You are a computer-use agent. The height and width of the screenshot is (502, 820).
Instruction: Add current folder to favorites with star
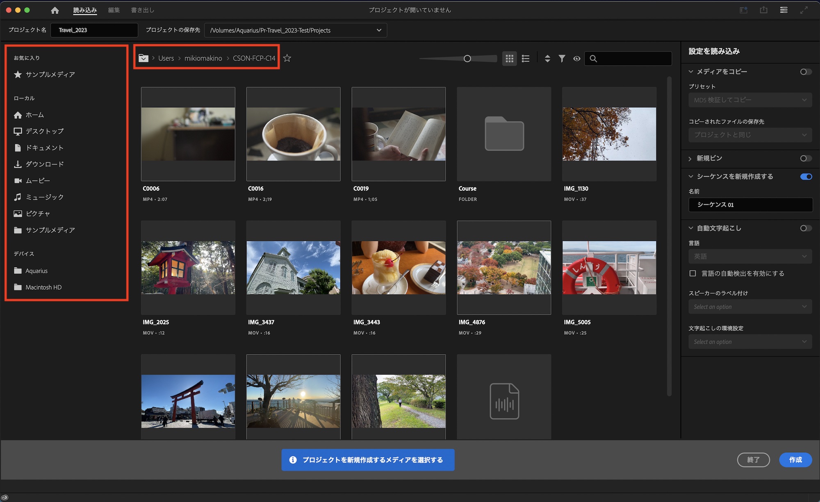[x=287, y=58]
